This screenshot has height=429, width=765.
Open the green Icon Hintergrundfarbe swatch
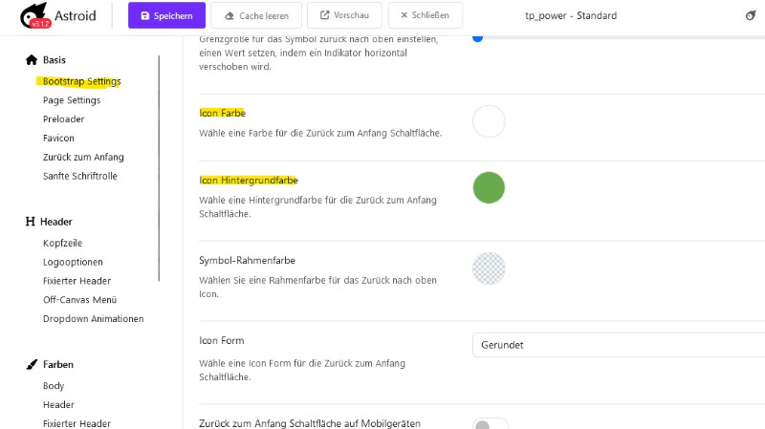[489, 187]
